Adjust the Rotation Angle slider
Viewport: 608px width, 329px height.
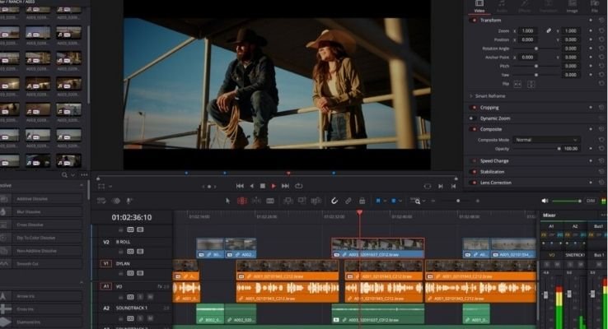coord(536,49)
